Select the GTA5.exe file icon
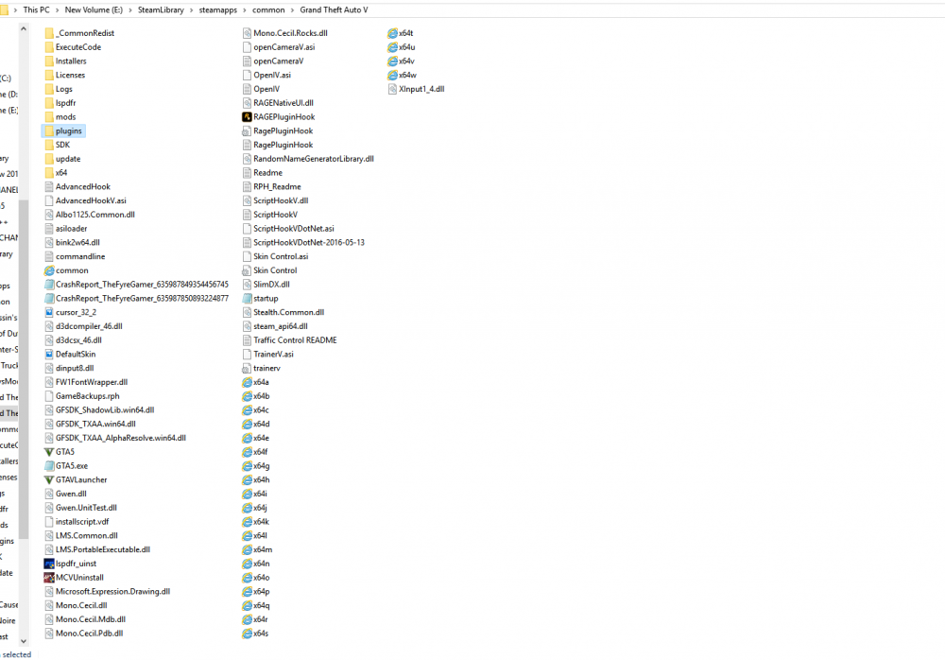This screenshot has height=660, width=945. (x=49, y=466)
